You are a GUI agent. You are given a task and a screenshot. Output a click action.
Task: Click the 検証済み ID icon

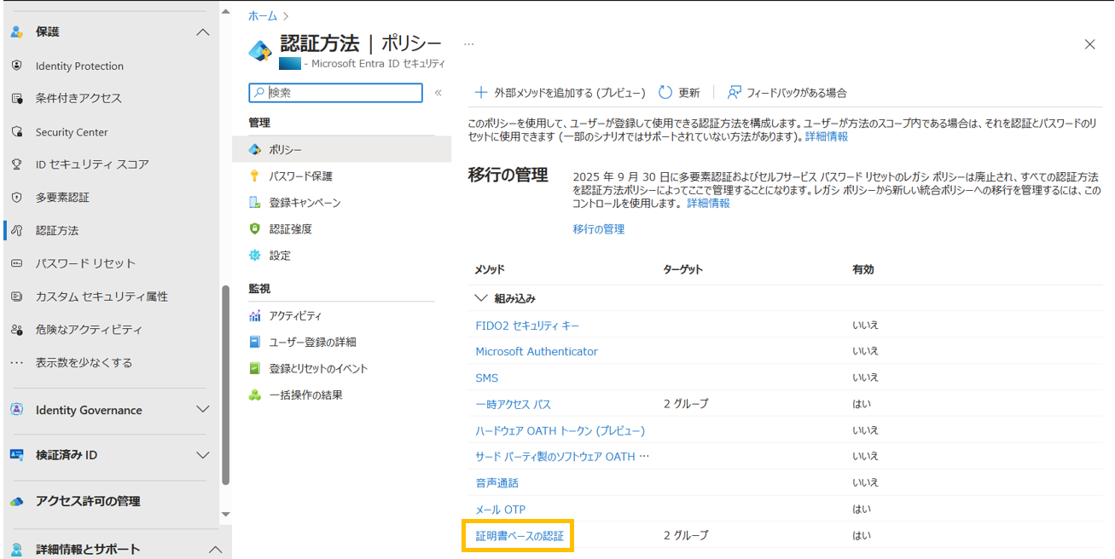pyautogui.click(x=16, y=455)
